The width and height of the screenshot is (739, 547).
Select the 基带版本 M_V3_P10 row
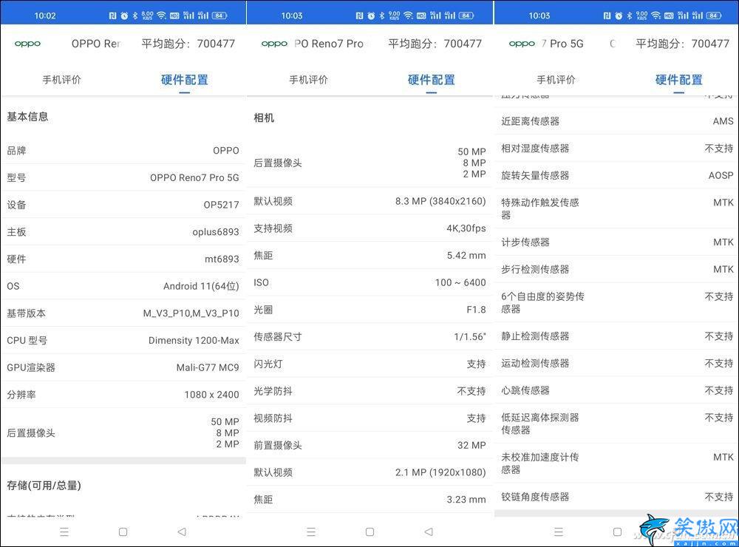(x=123, y=313)
